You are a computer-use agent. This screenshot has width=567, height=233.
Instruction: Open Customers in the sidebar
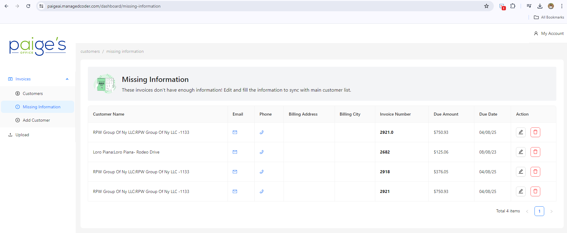tap(33, 93)
